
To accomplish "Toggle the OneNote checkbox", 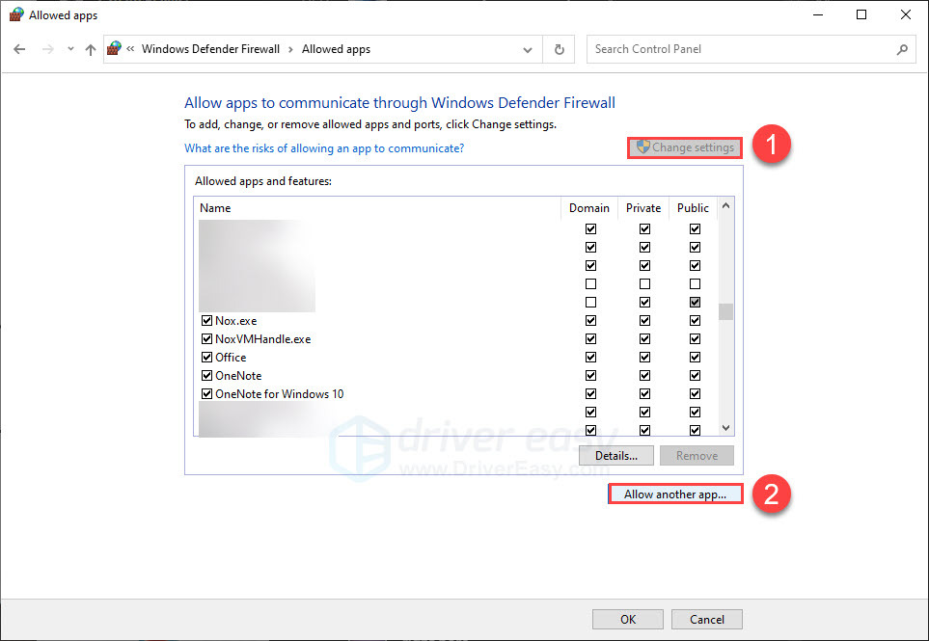I will pos(206,376).
